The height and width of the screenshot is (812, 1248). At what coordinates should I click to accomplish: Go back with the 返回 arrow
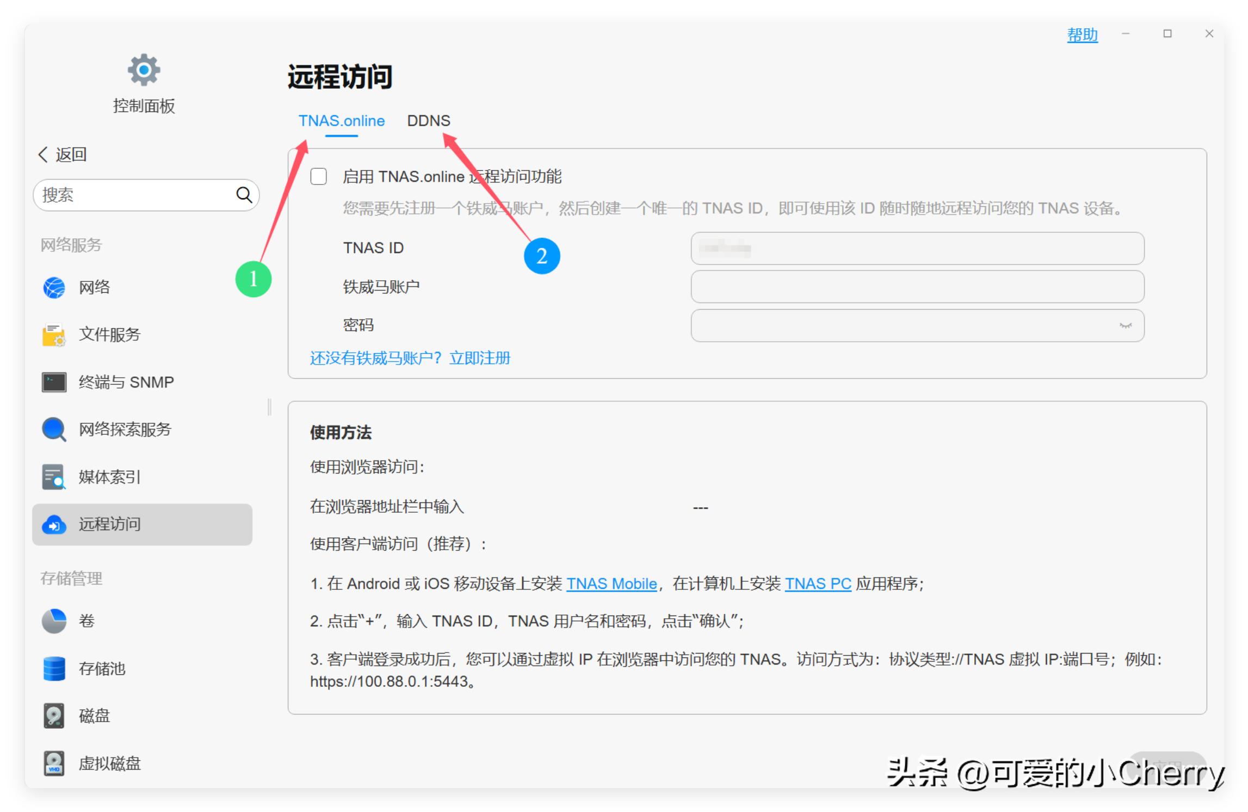[x=43, y=155]
